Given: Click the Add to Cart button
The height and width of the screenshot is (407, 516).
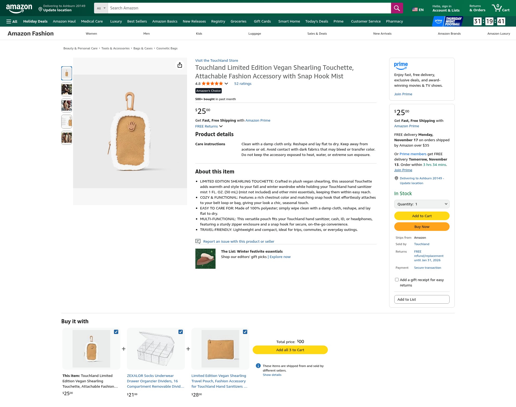Looking at the screenshot, I should coord(422,216).
